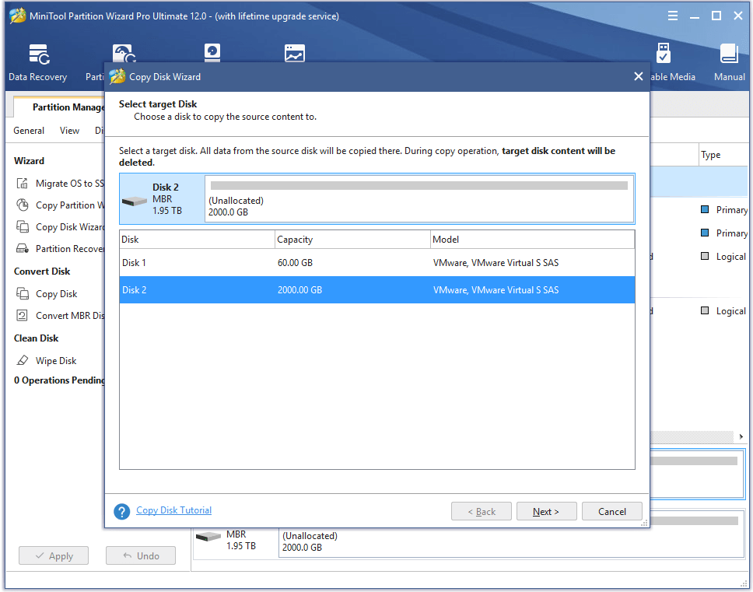Click the Partition Recovery sidebar icon
Viewport: 753px width, 592px height.
click(x=22, y=248)
